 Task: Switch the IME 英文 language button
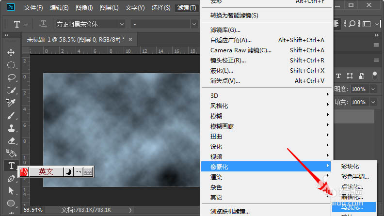point(46,172)
